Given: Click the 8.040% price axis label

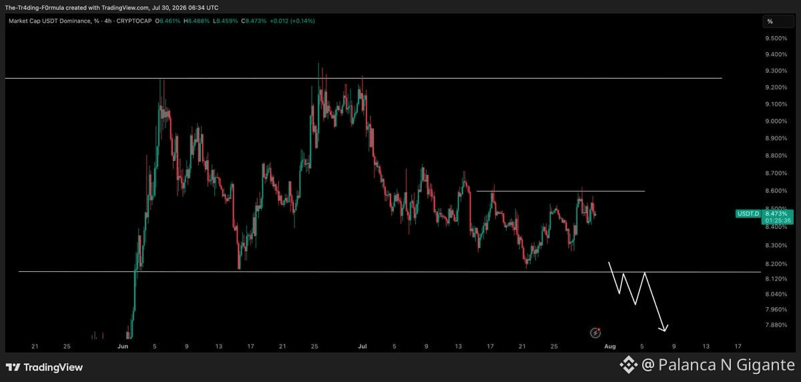Looking at the screenshot, I should click(x=776, y=295).
